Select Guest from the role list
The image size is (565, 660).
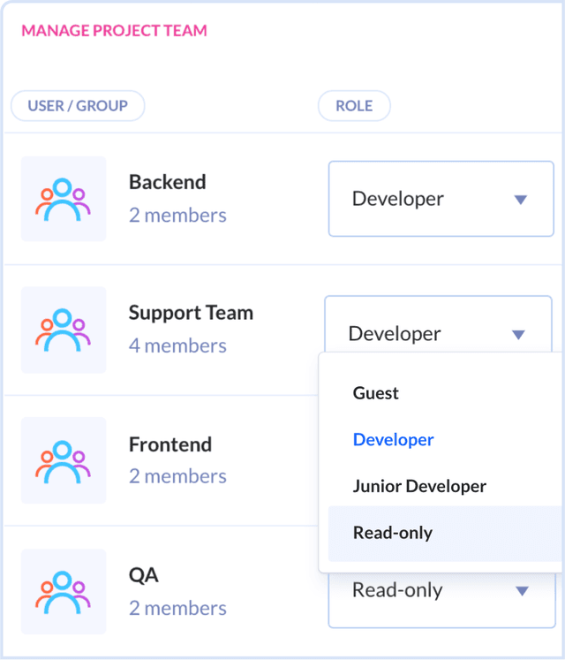376,393
